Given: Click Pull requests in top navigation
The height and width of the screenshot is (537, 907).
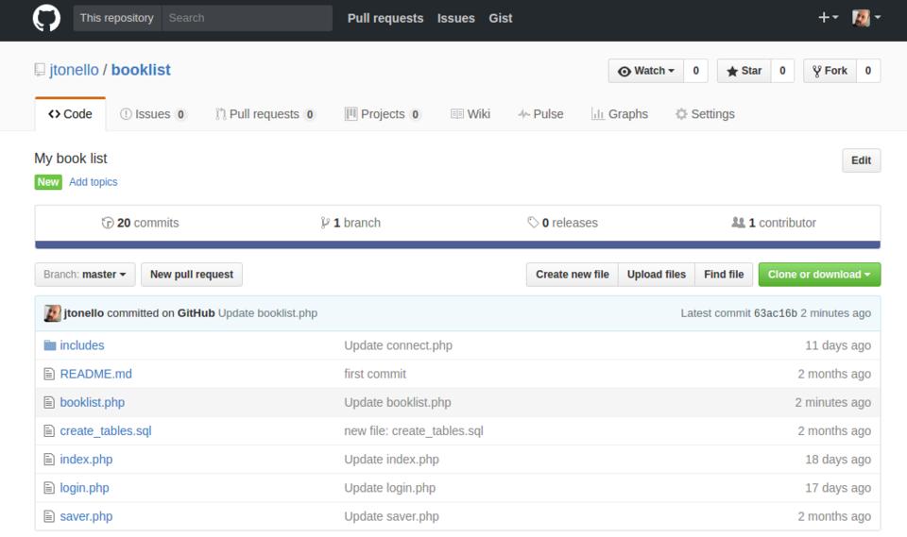Looking at the screenshot, I should 385,18.
